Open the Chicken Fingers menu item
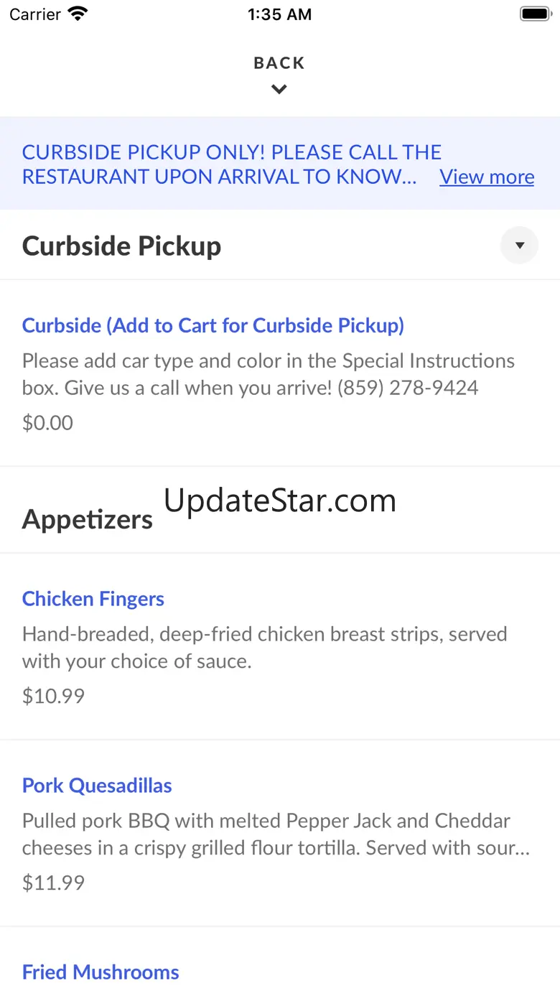 (93, 599)
